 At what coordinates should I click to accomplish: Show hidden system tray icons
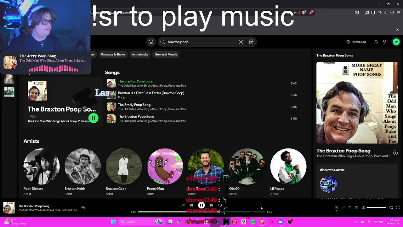click(x=355, y=222)
